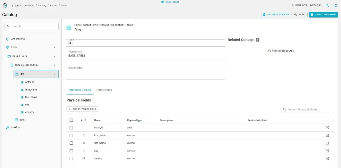Go to Catalog breadcrumb link
341x168 pixels.
[42, 5]
